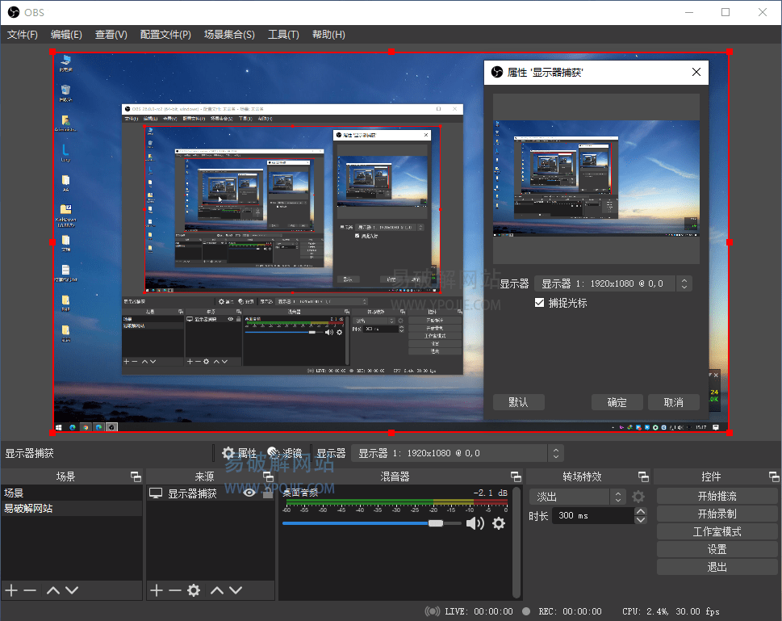
Task: Toggle visibility eye of 显示器捕获 source
Action: click(249, 493)
